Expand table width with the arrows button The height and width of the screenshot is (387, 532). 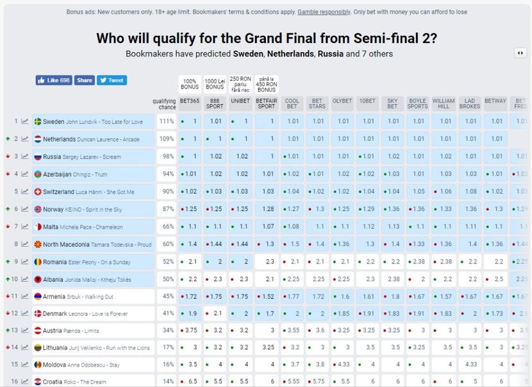coord(520,53)
